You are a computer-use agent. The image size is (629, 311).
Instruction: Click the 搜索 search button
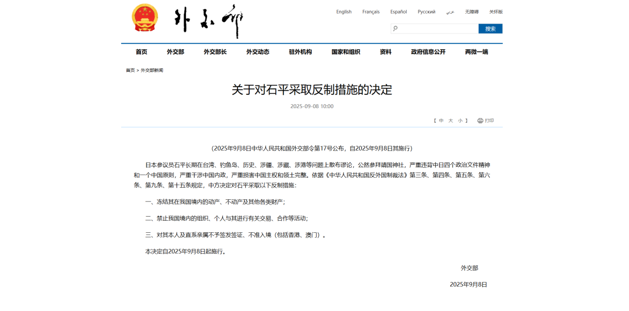point(490,28)
